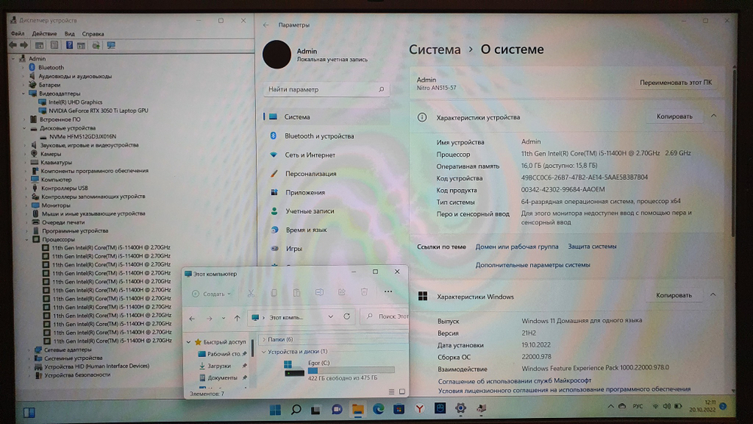753x424 pixels.
Task: Open the Start menu from the taskbar
Action: tap(275, 410)
